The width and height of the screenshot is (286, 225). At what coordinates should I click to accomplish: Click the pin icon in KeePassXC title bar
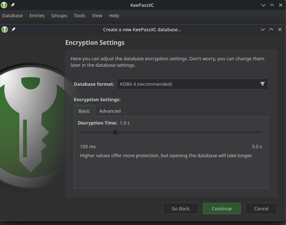(13, 5)
